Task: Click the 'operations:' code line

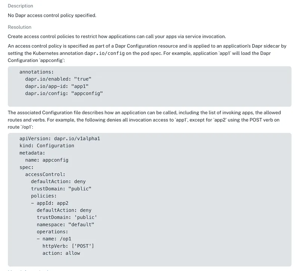Action: click(x=52, y=231)
